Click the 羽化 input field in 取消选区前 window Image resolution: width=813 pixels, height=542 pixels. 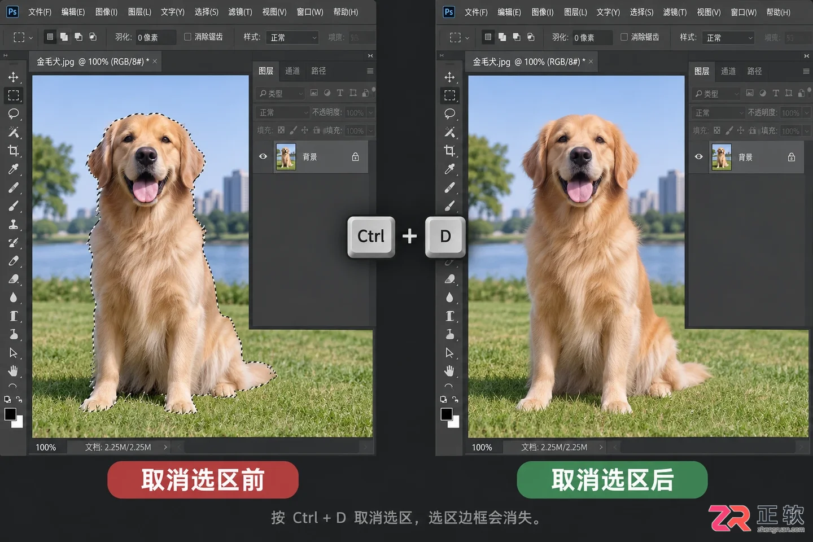(156, 37)
